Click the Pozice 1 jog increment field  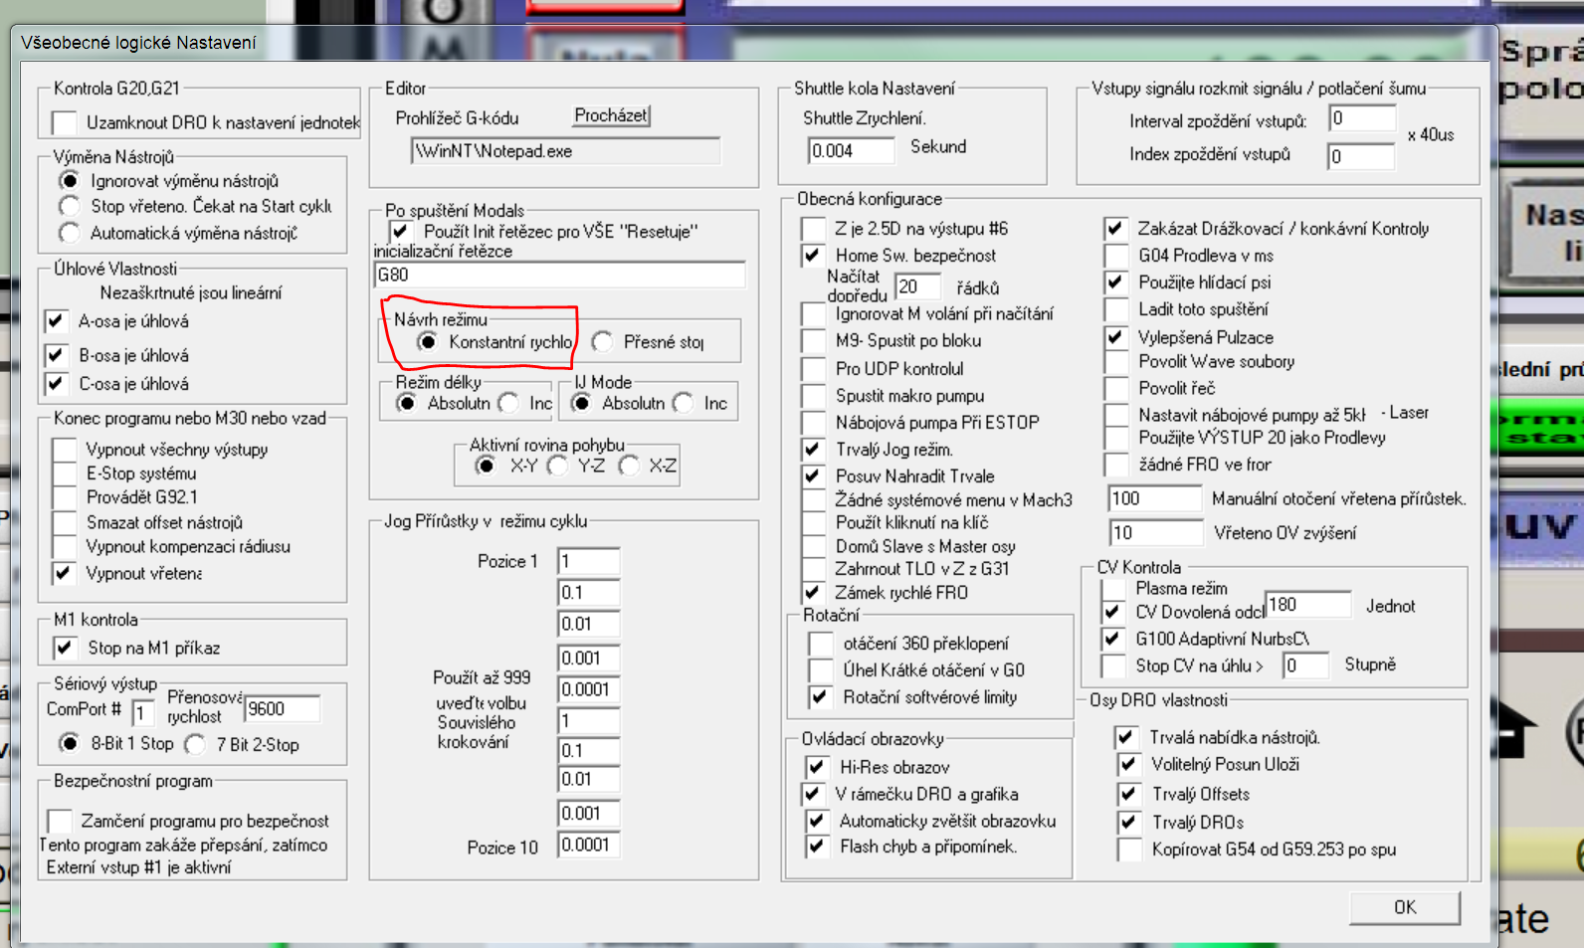[x=588, y=561]
